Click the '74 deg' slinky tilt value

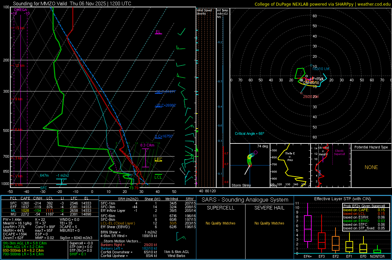262,146
